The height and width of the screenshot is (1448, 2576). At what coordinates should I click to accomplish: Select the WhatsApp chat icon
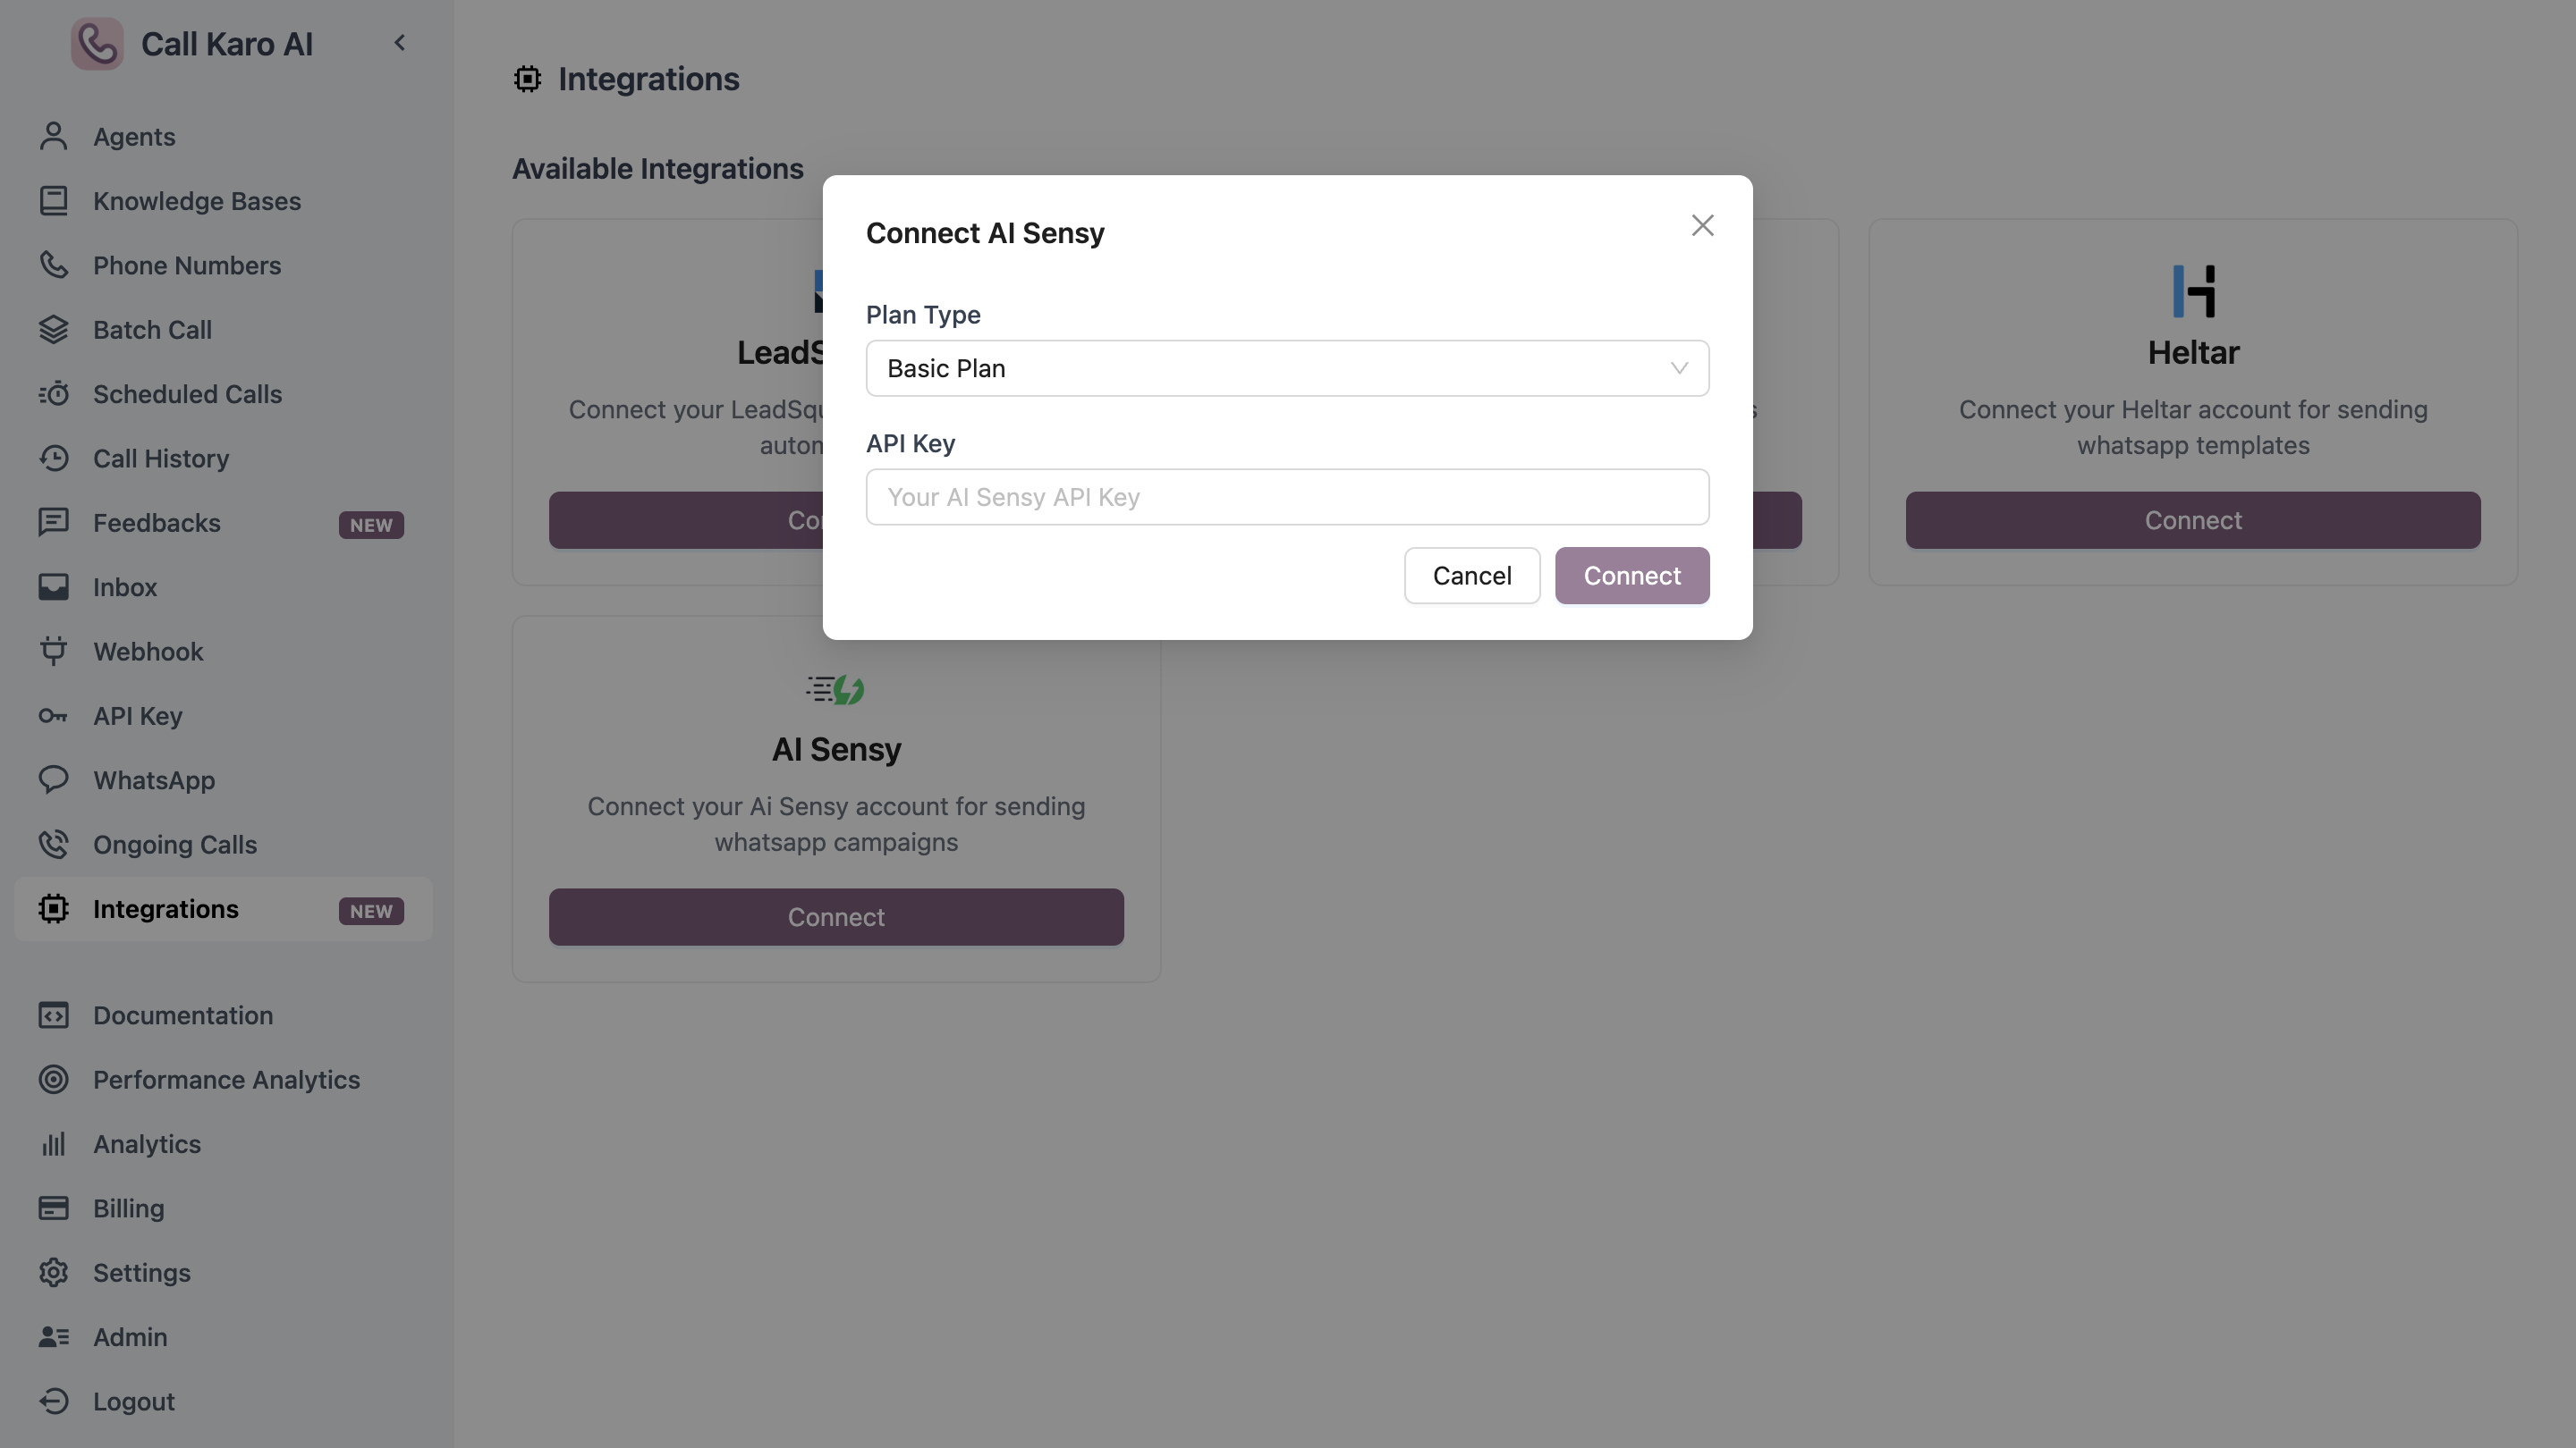click(53, 779)
